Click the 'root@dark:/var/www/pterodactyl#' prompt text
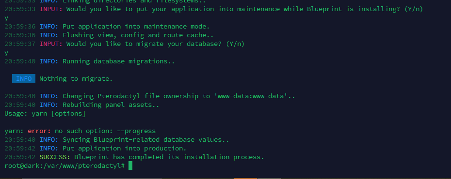 64,166
